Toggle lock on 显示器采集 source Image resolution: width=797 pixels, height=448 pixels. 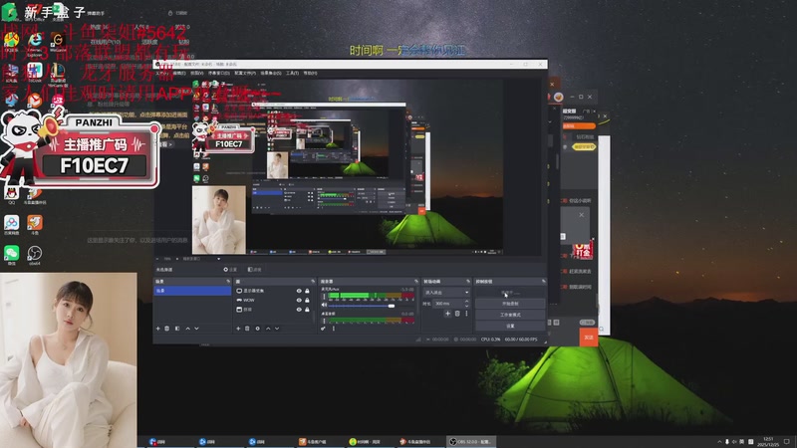tap(307, 291)
